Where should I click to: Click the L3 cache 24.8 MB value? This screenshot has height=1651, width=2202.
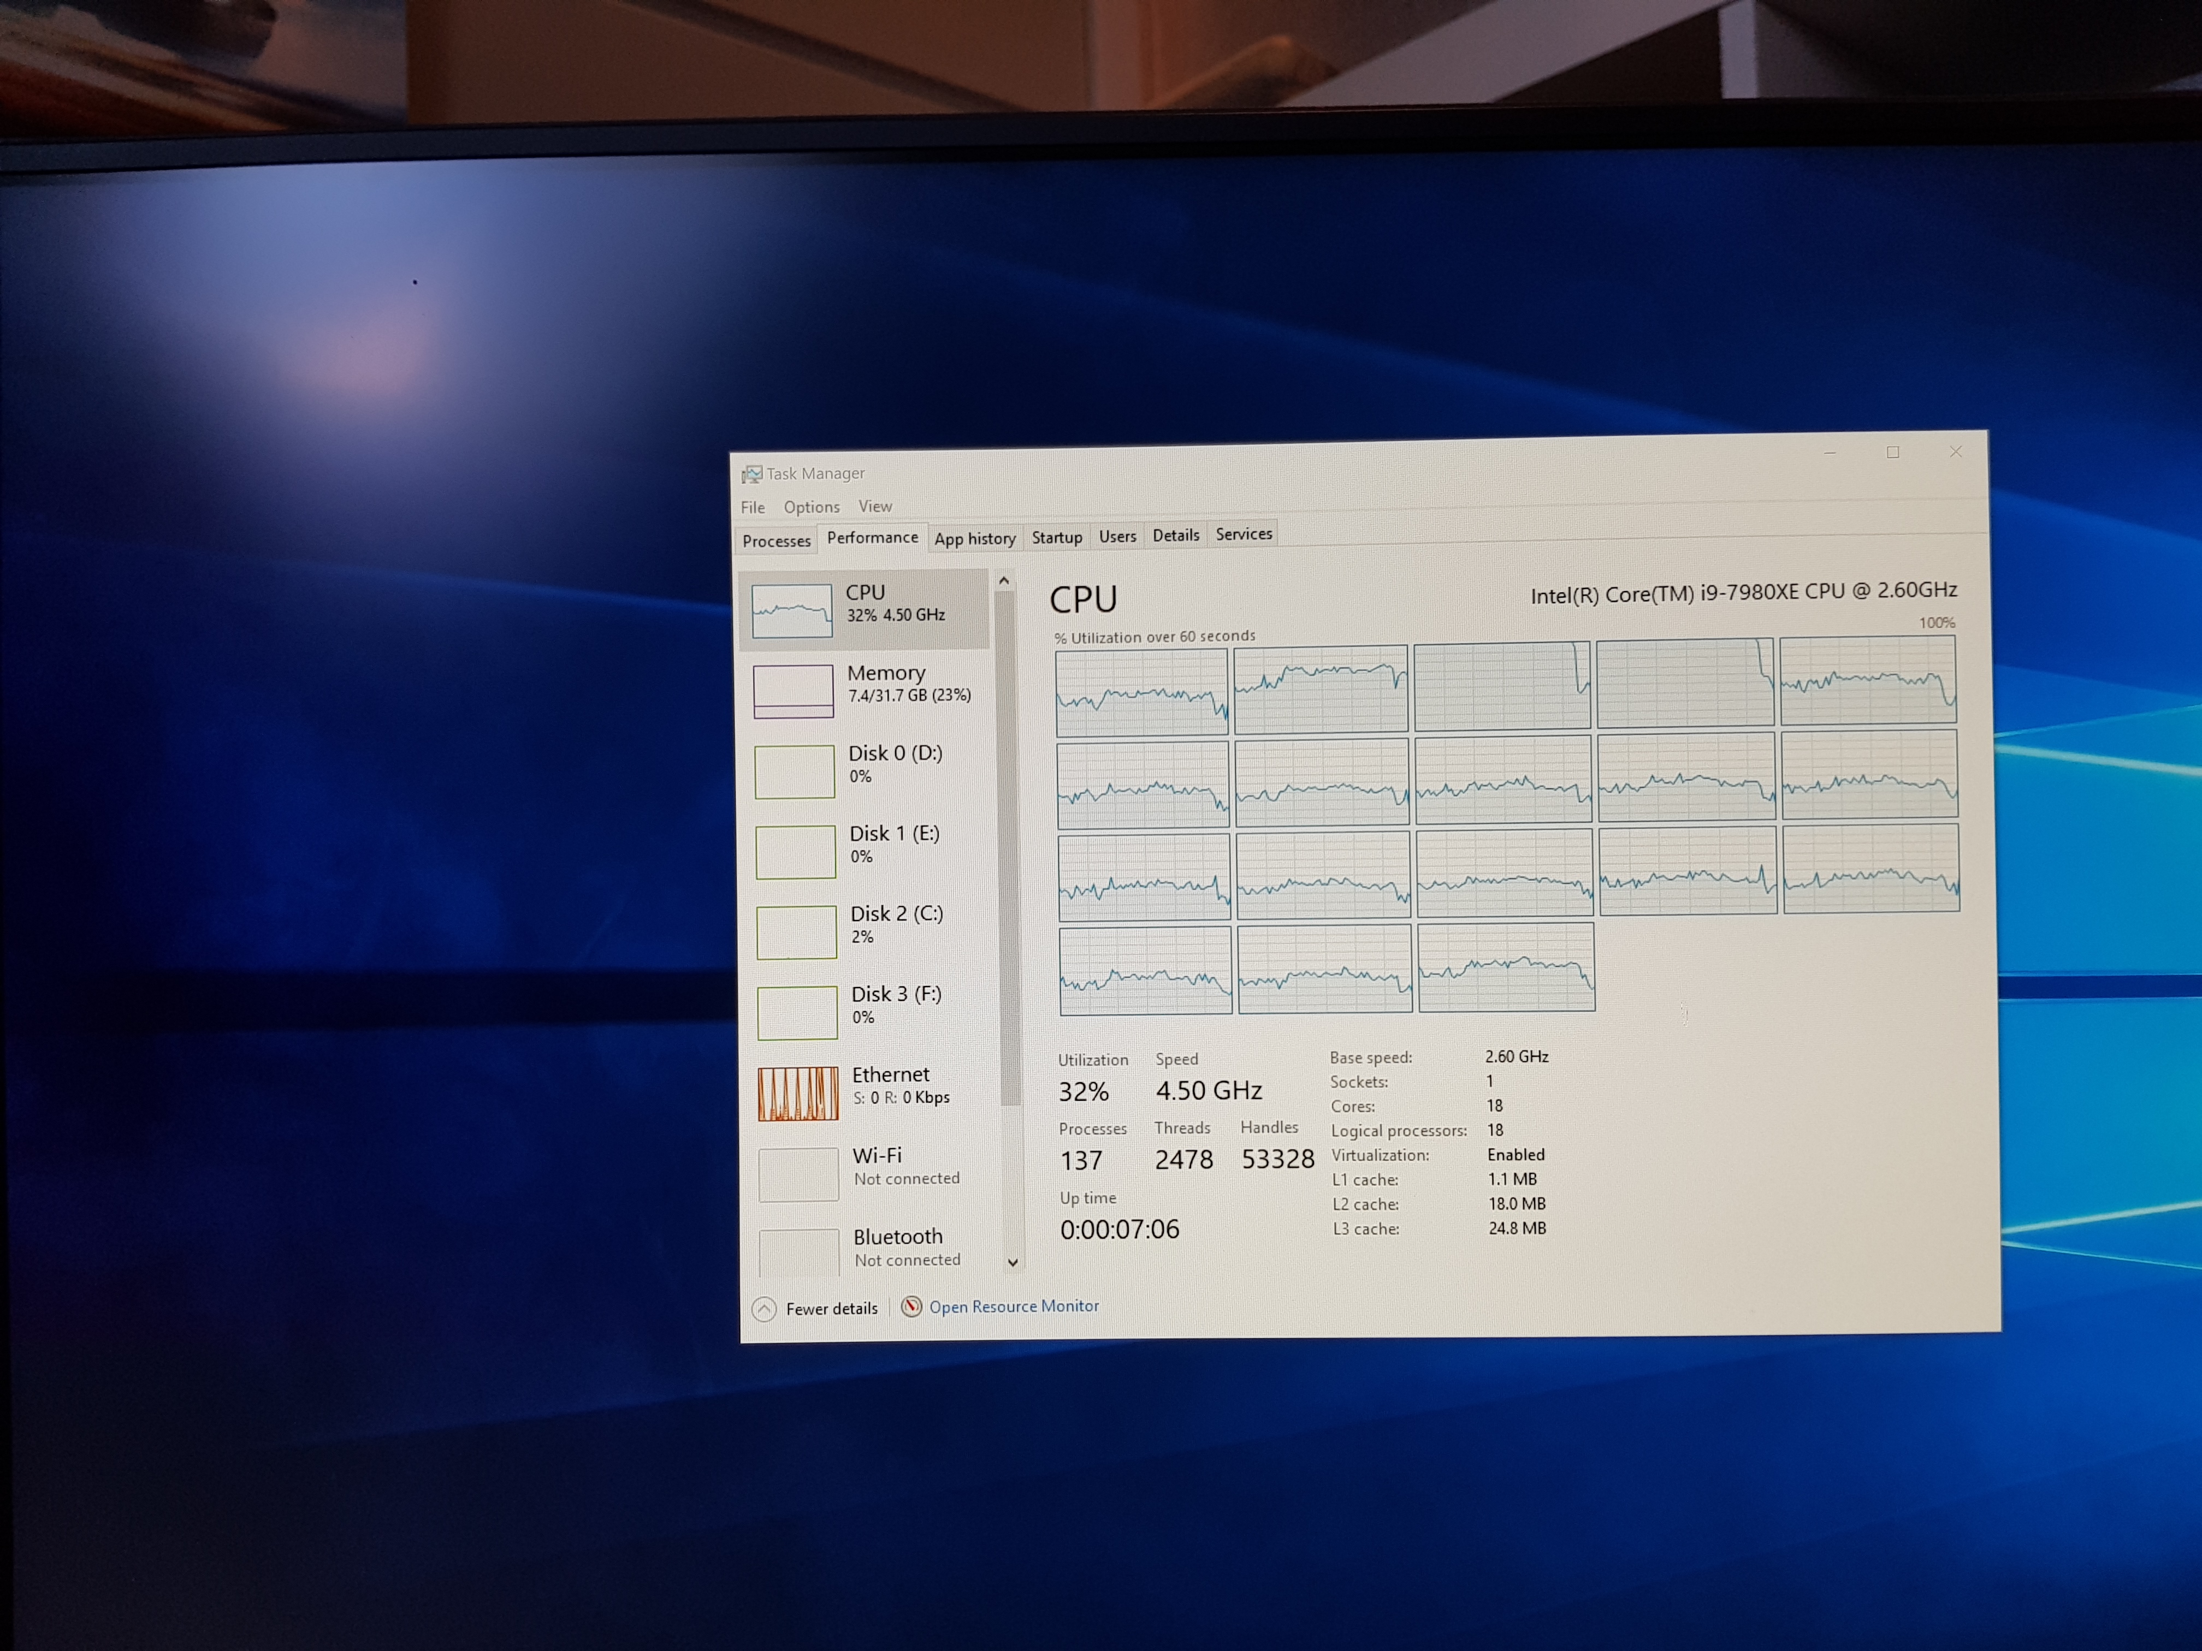coord(1517,1228)
